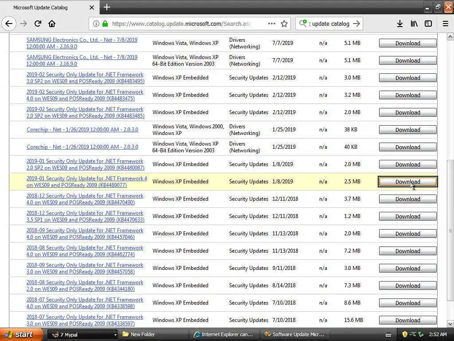Submit search with the arrow icon
This screenshot has width=454, height=341.
[356, 24]
